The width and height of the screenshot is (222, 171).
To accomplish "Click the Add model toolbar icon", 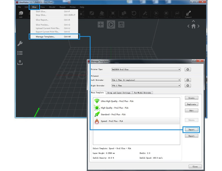I will 21,14.
